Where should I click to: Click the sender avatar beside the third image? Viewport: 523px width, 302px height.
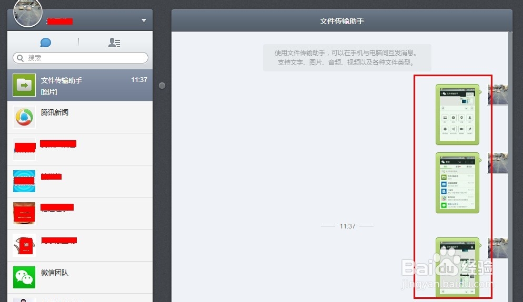tap(498, 248)
